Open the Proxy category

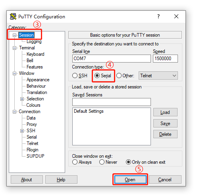pos(32,124)
